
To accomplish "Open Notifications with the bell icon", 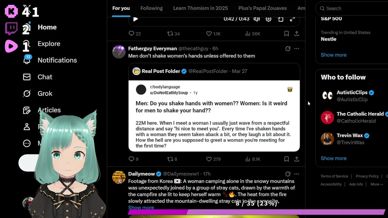I will 27,60.
